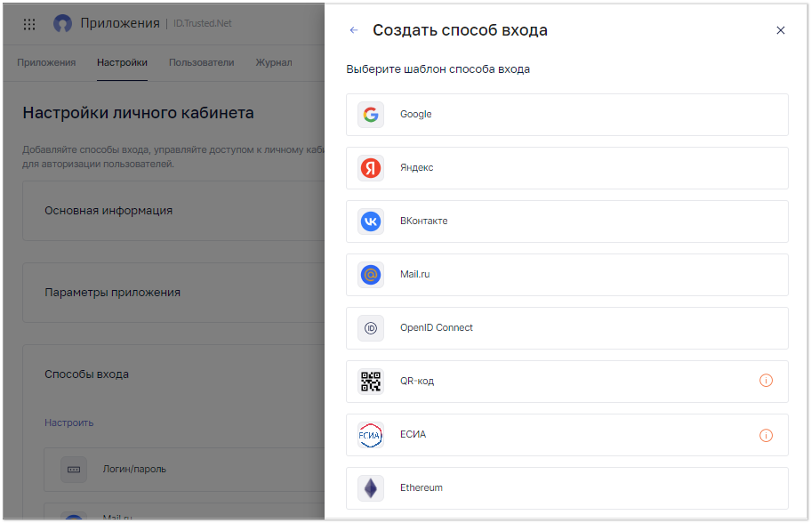Open the apps grid menu icon
Viewport: 811px width, 523px height.
pos(29,24)
